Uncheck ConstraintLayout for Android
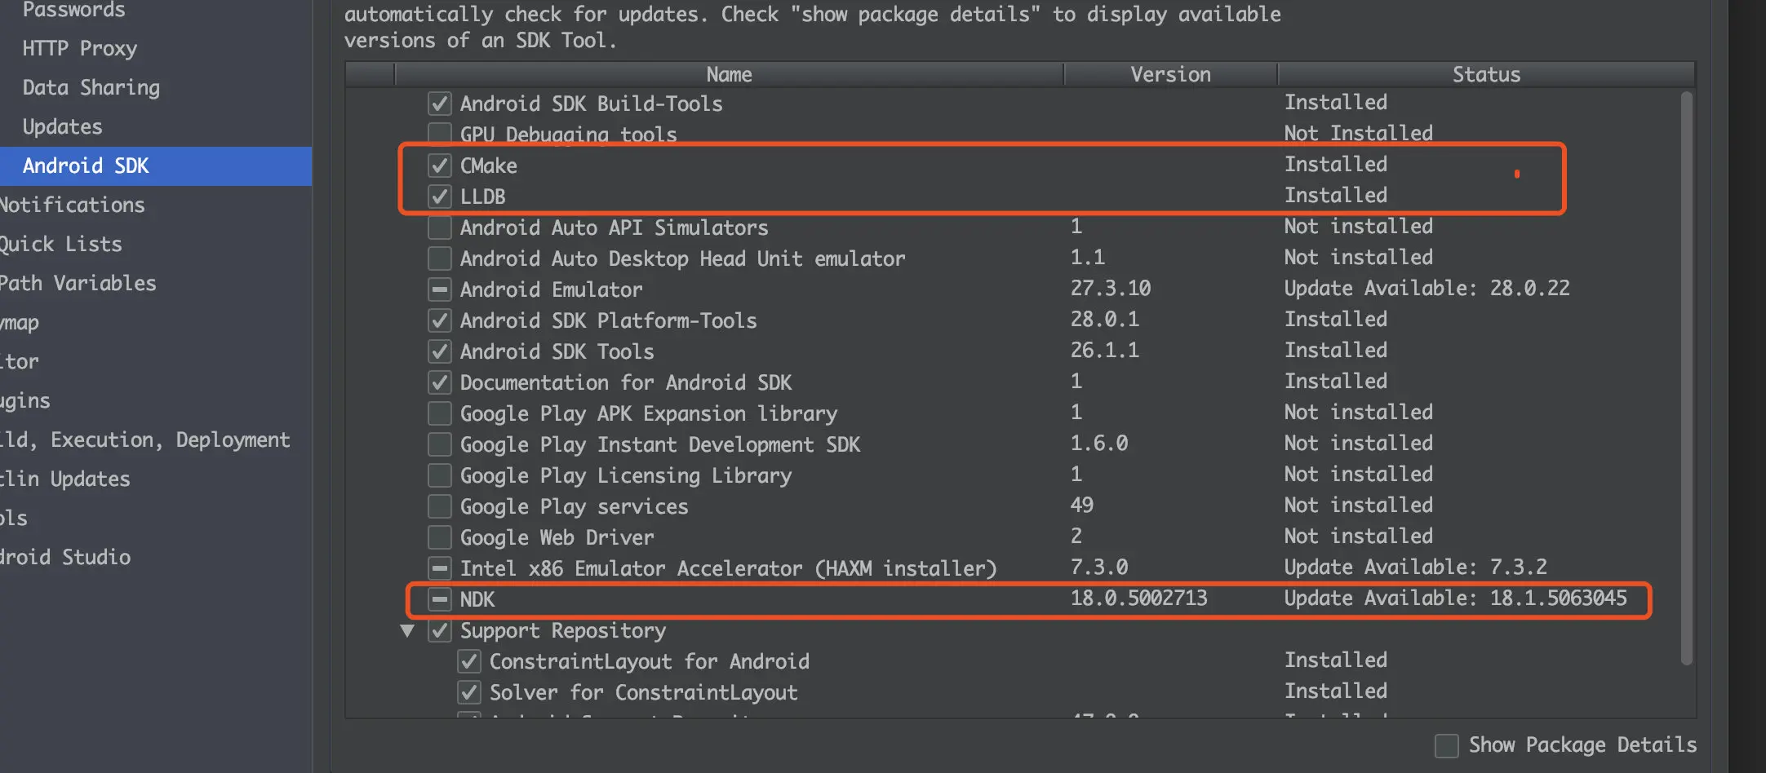 pos(468,661)
